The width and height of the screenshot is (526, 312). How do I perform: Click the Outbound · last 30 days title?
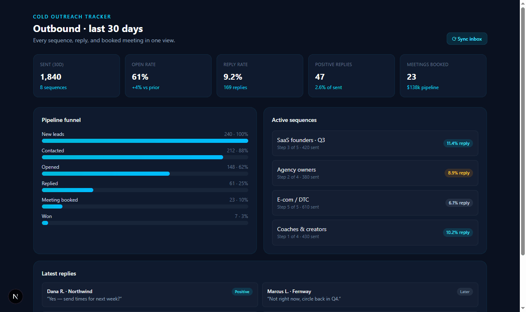pyautogui.click(x=88, y=29)
